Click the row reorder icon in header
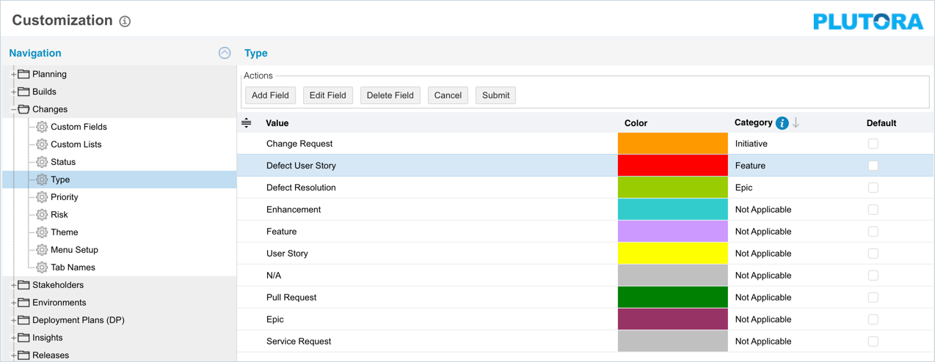This screenshot has width=935, height=362. pyautogui.click(x=247, y=123)
